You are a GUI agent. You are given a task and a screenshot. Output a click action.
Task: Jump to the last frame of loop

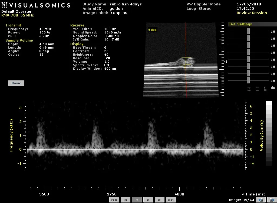click(x=171, y=200)
